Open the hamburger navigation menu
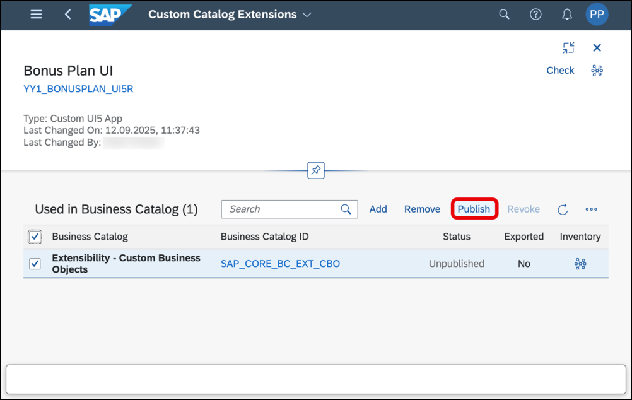Screen dimensions: 632x400 (x=37, y=15)
